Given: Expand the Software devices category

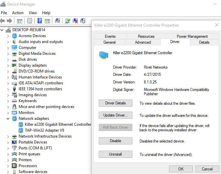Looking at the screenshot, I should 8,172.
